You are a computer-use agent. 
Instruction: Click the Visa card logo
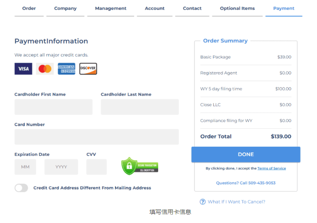tap(23, 69)
